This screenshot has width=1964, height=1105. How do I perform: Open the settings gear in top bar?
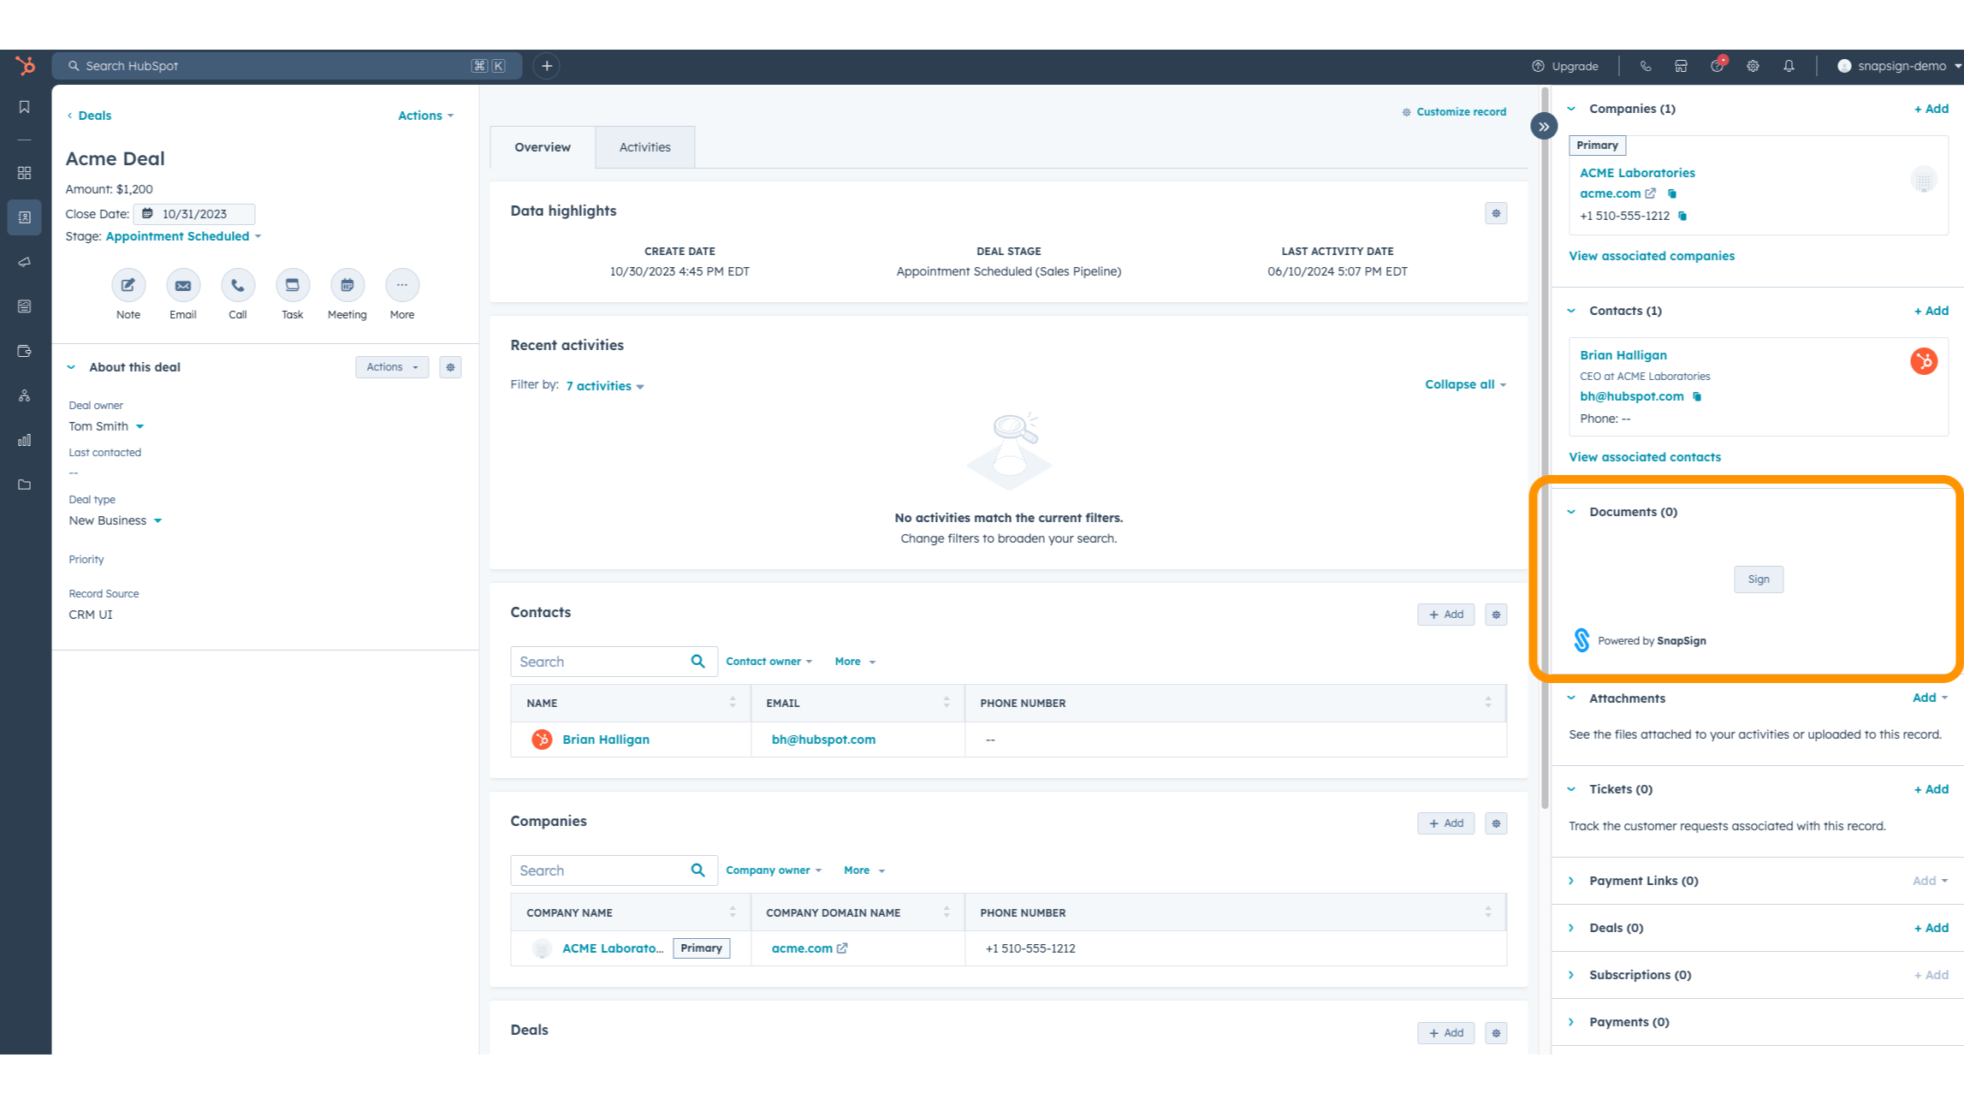(x=1753, y=66)
